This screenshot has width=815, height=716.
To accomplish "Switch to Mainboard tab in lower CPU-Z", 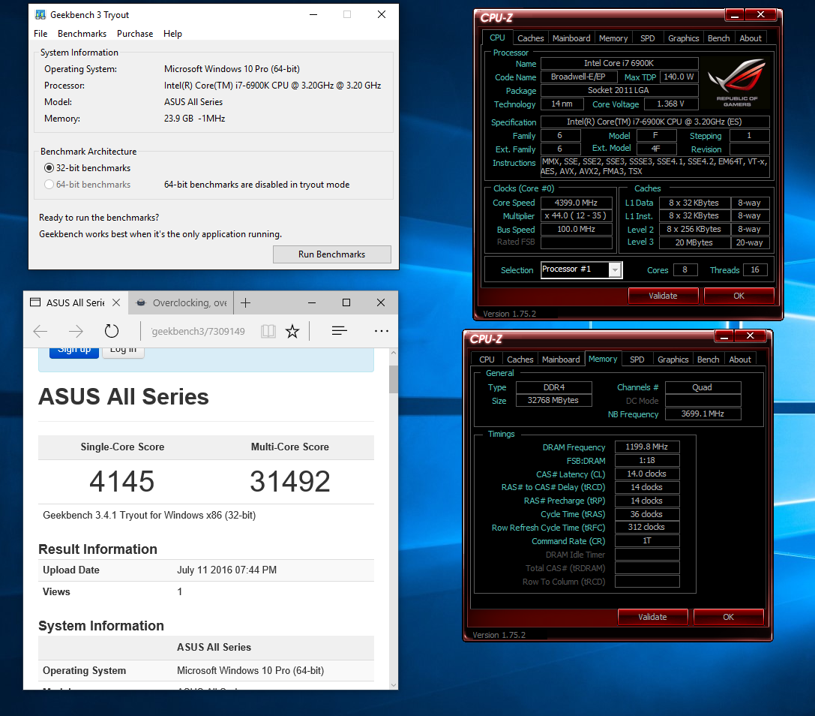I will tap(561, 360).
